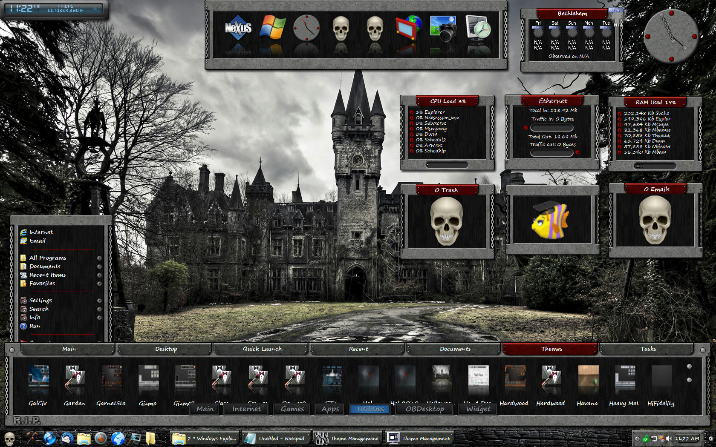The height and width of the screenshot is (447, 716).
Task: Open the monitor with clock dock icon
Action: click(x=478, y=28)
